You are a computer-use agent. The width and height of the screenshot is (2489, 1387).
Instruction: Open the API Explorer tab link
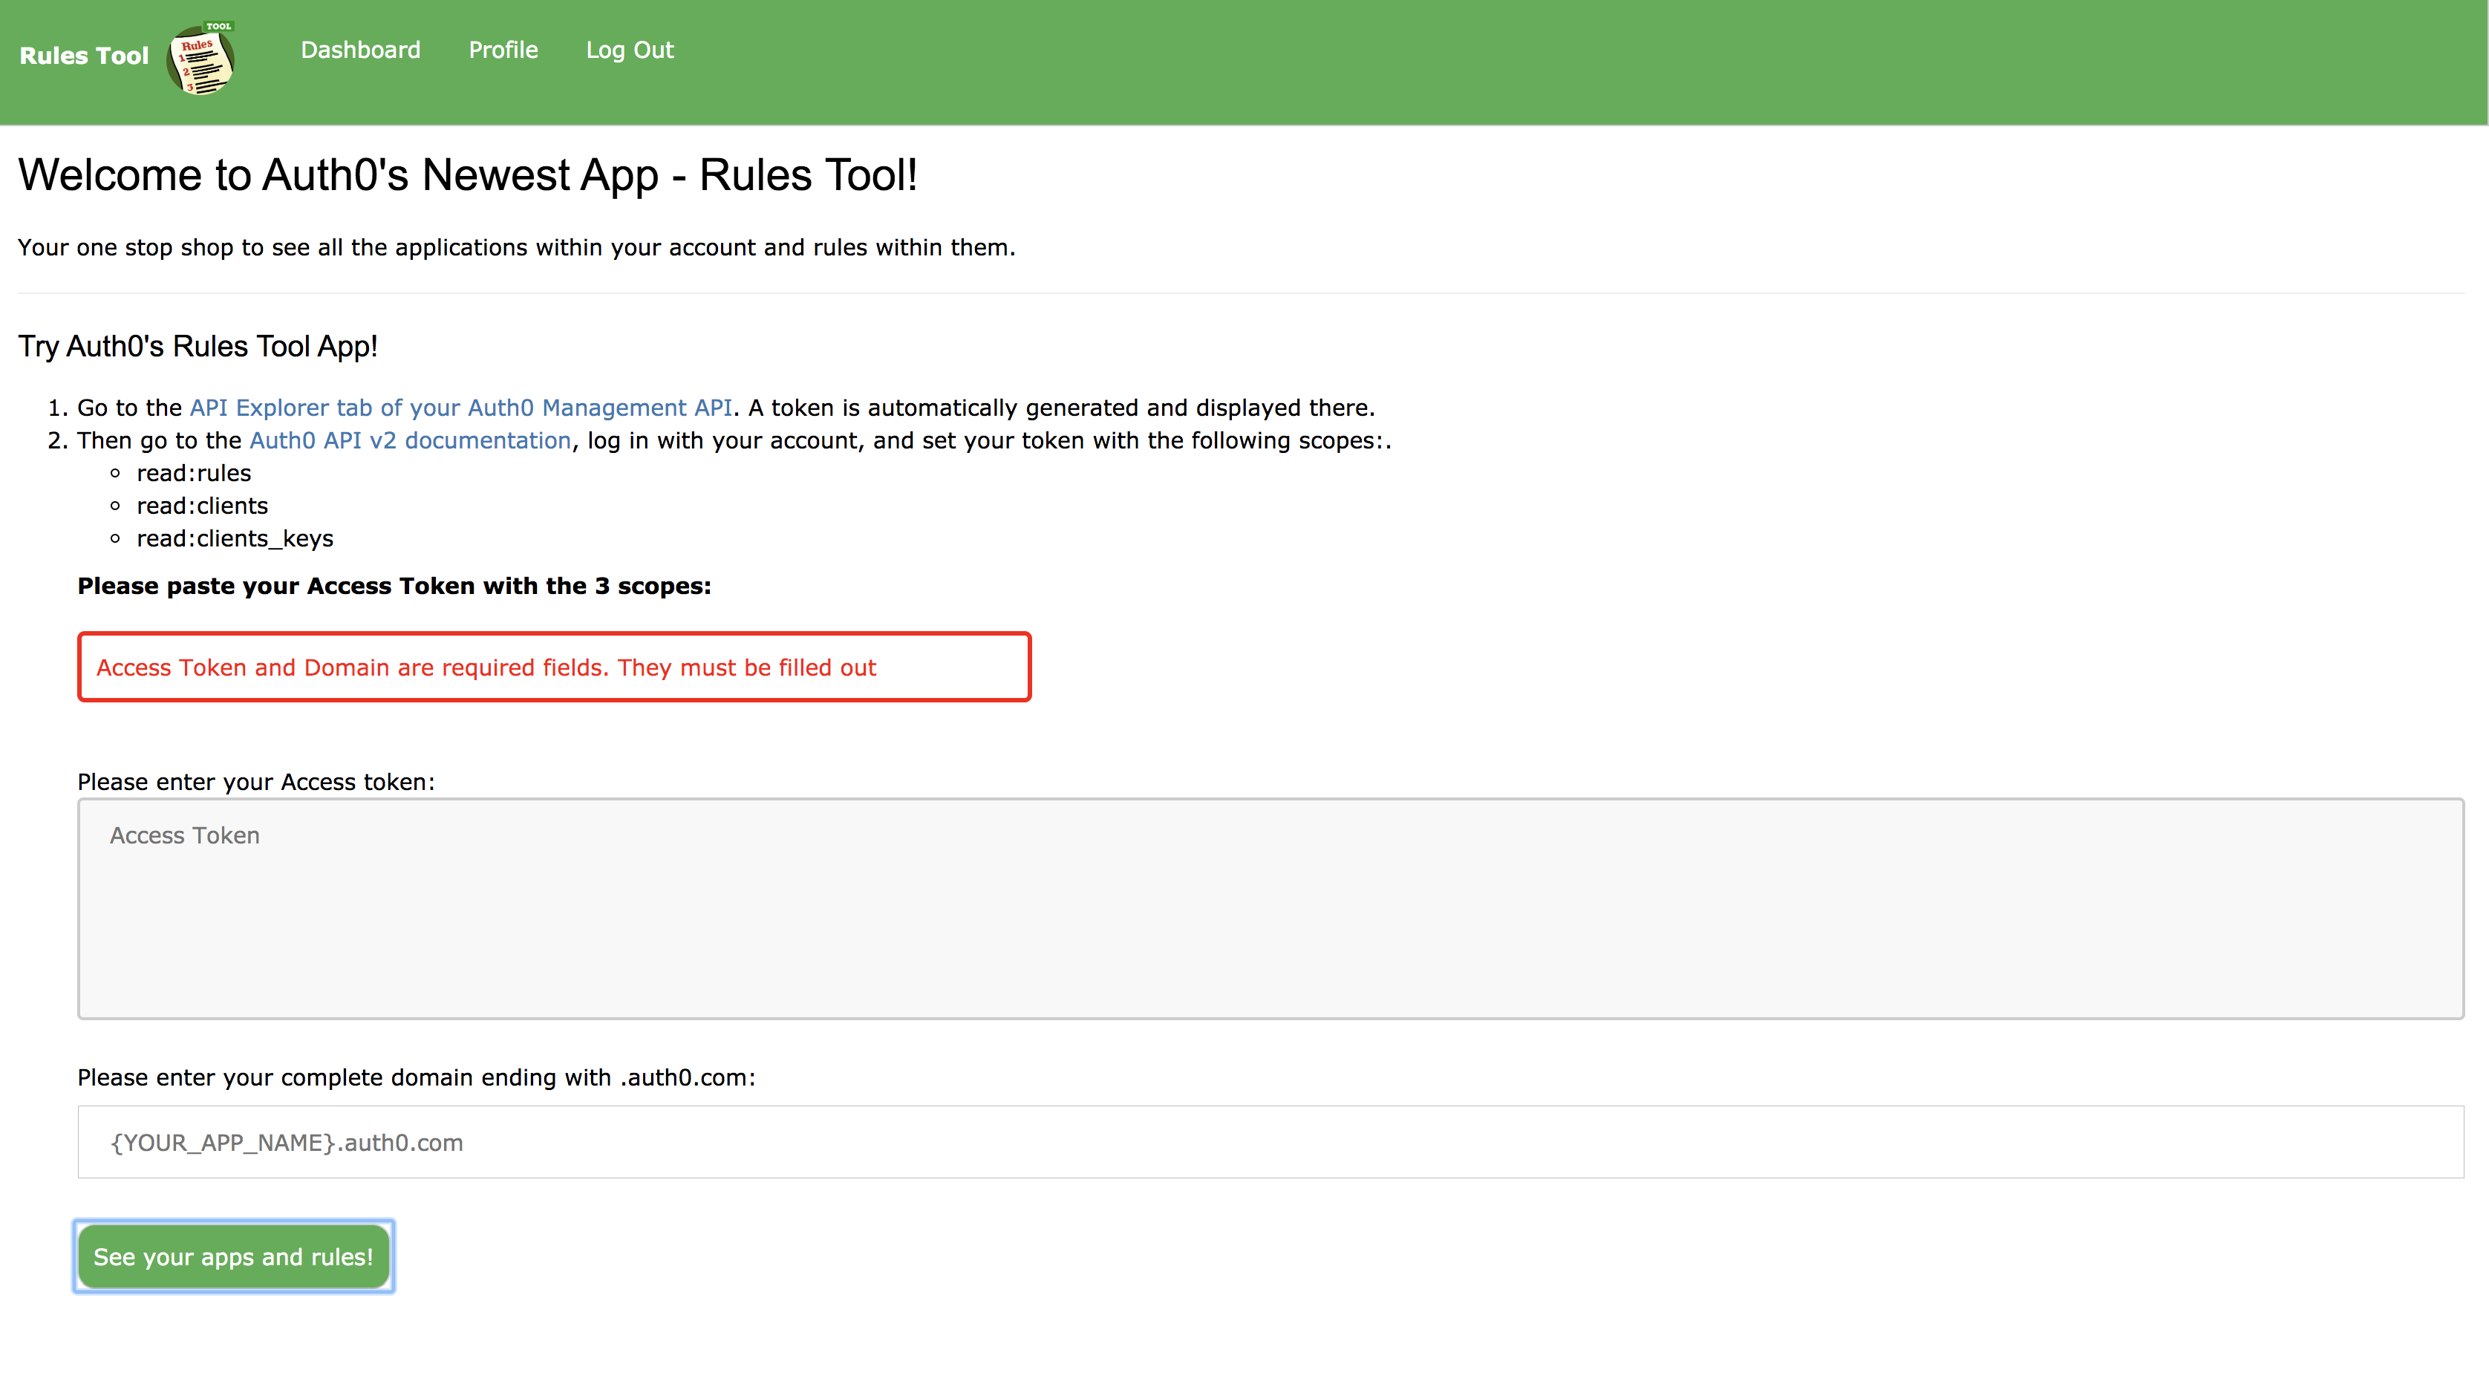click(460, 408)
